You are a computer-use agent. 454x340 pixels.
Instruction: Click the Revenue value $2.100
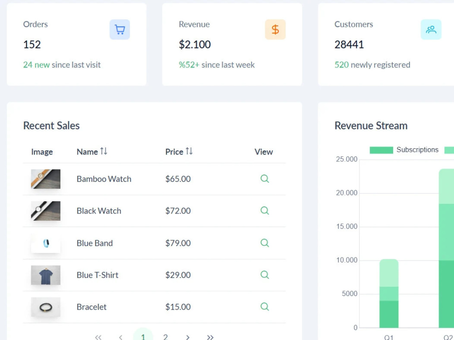195,44
